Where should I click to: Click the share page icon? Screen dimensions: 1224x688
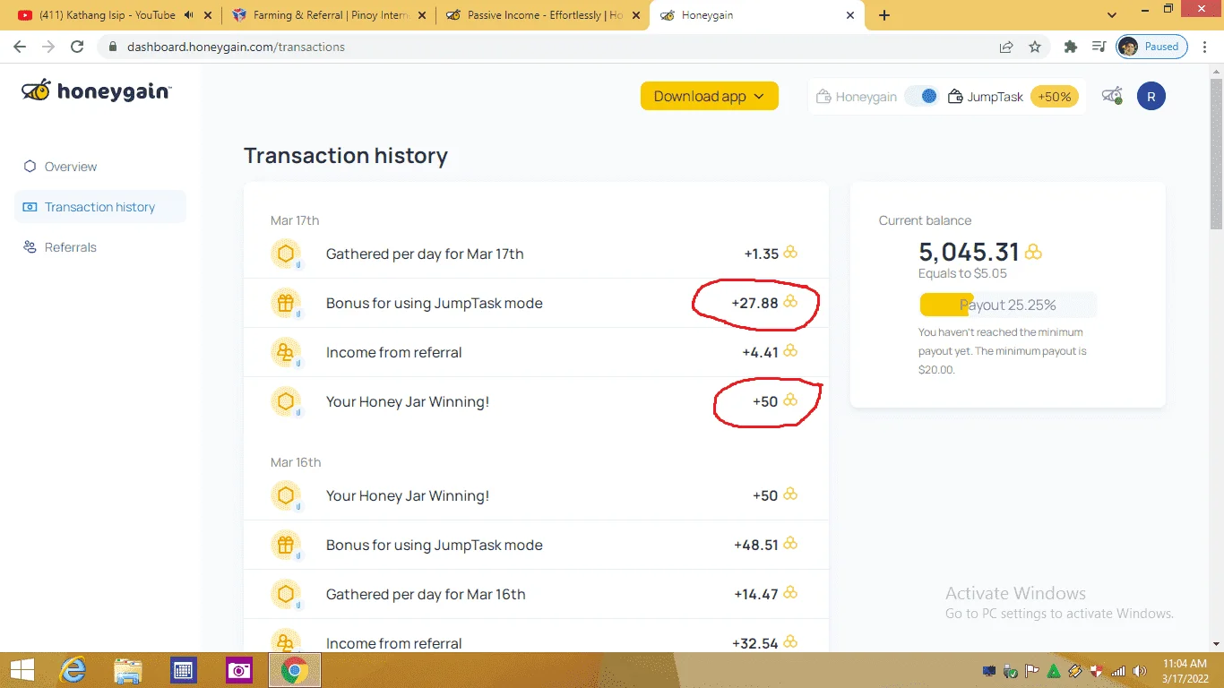click(1006, 47)
